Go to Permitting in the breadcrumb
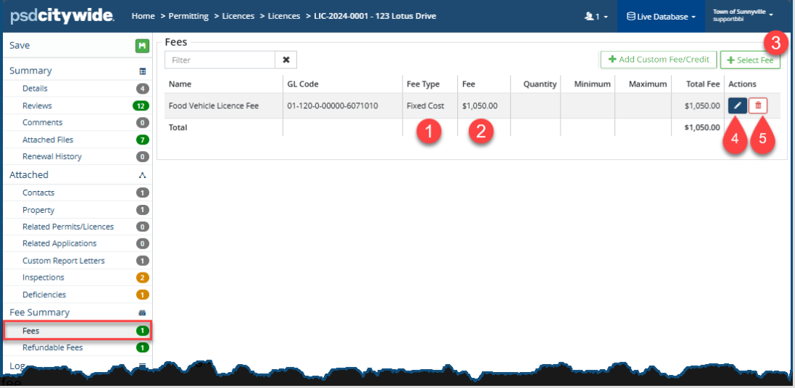The width and height of the screenshot is (795, 388). click(x=188, y=16)
